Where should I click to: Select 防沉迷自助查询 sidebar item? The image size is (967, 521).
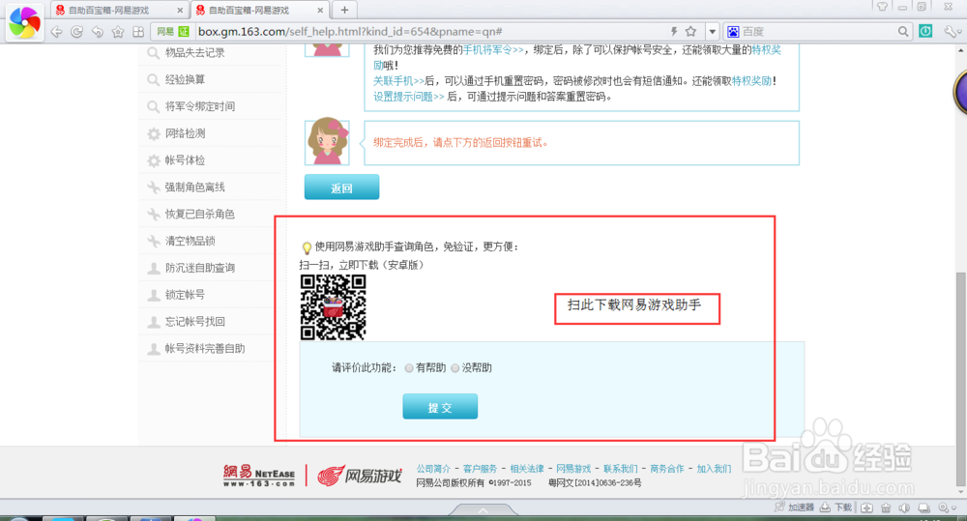(x=200, y=268)
